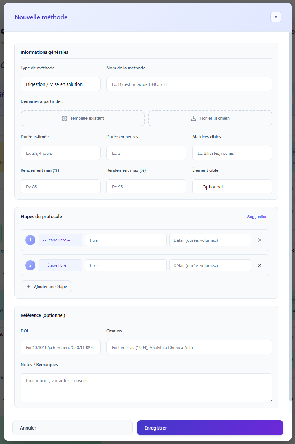
Task: Expand the Élément cible dropdown
Action: point(232,187)
